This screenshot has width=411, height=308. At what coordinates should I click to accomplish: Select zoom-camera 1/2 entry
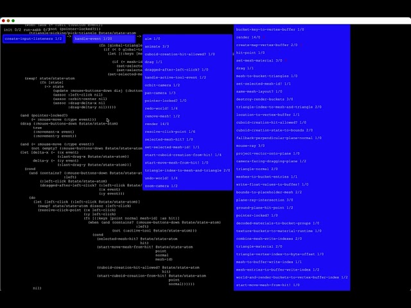[x=161, y=186]
